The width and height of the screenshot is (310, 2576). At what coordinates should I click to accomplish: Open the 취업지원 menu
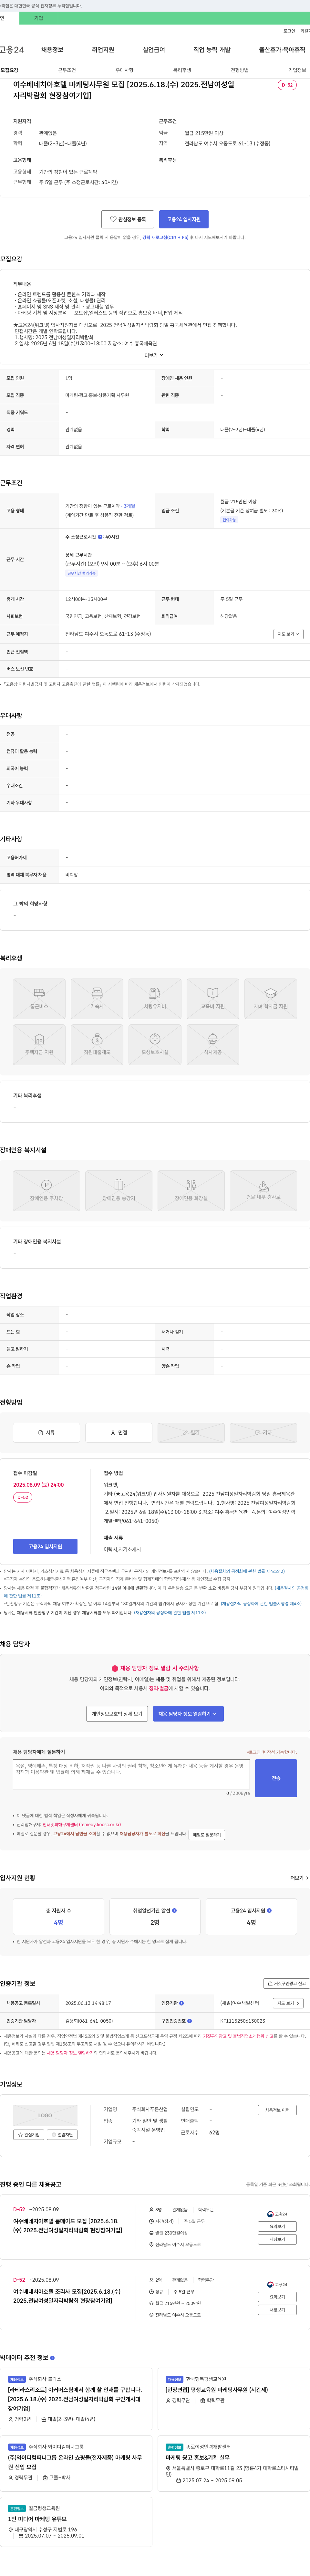point(103,50)
